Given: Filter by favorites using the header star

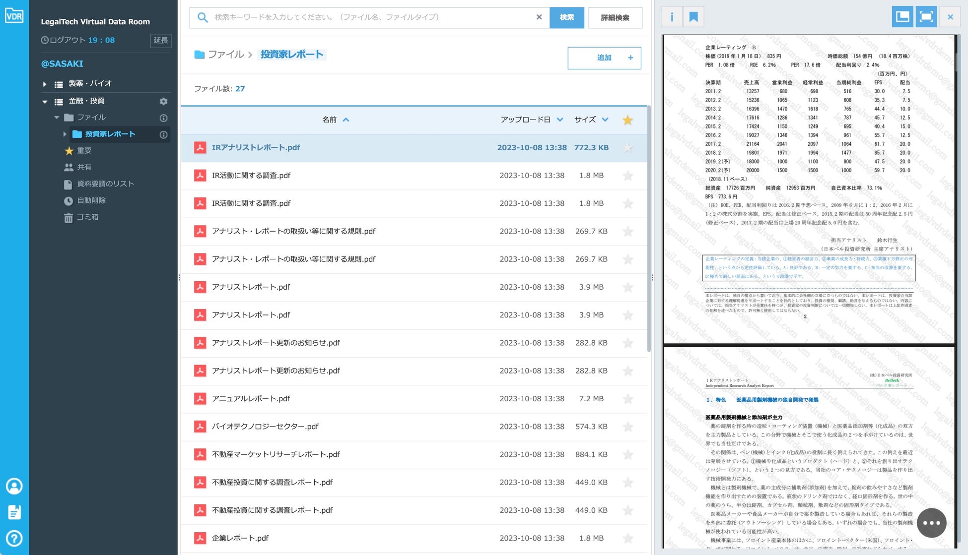Looking at the screenshot, I should 627,120.
